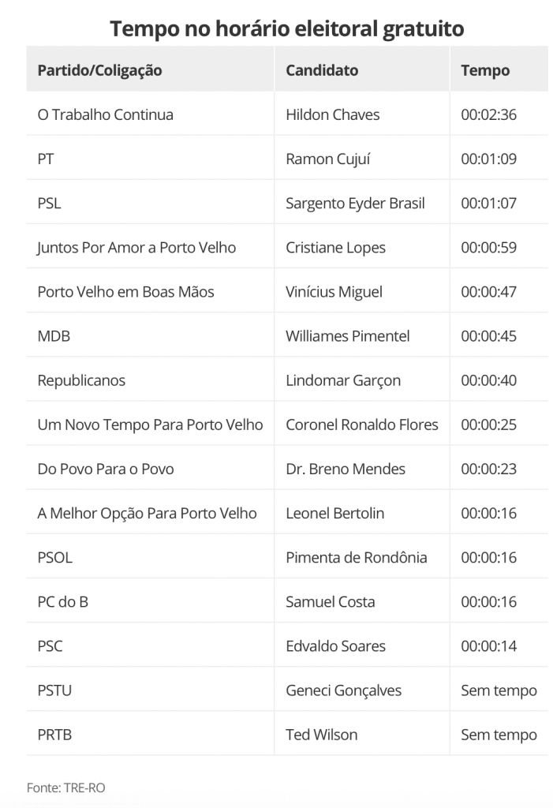
Task: Select Coronel Ronaldo Flores in the table
Action: click(361, 425)
